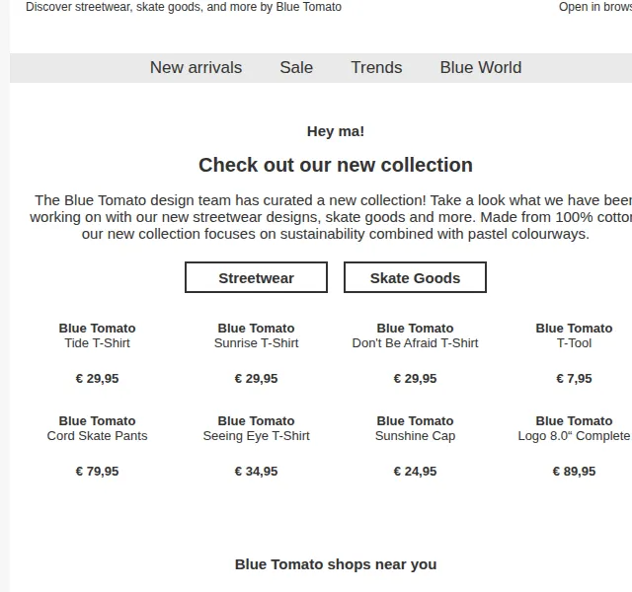
Task: Open the Tide T-Shirt product
Action: tap(97, 343)
